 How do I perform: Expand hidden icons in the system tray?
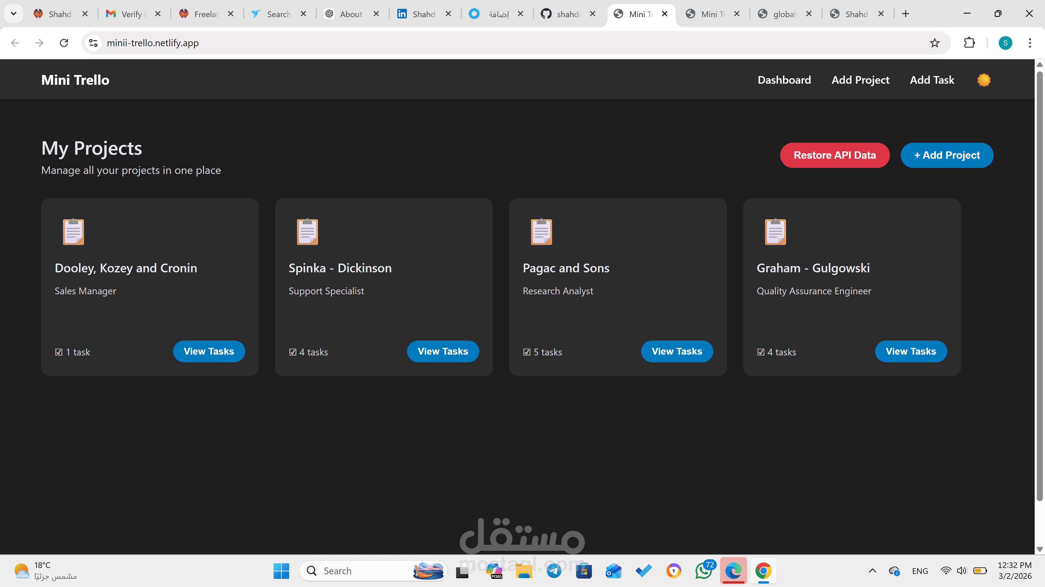pos(873,570)
